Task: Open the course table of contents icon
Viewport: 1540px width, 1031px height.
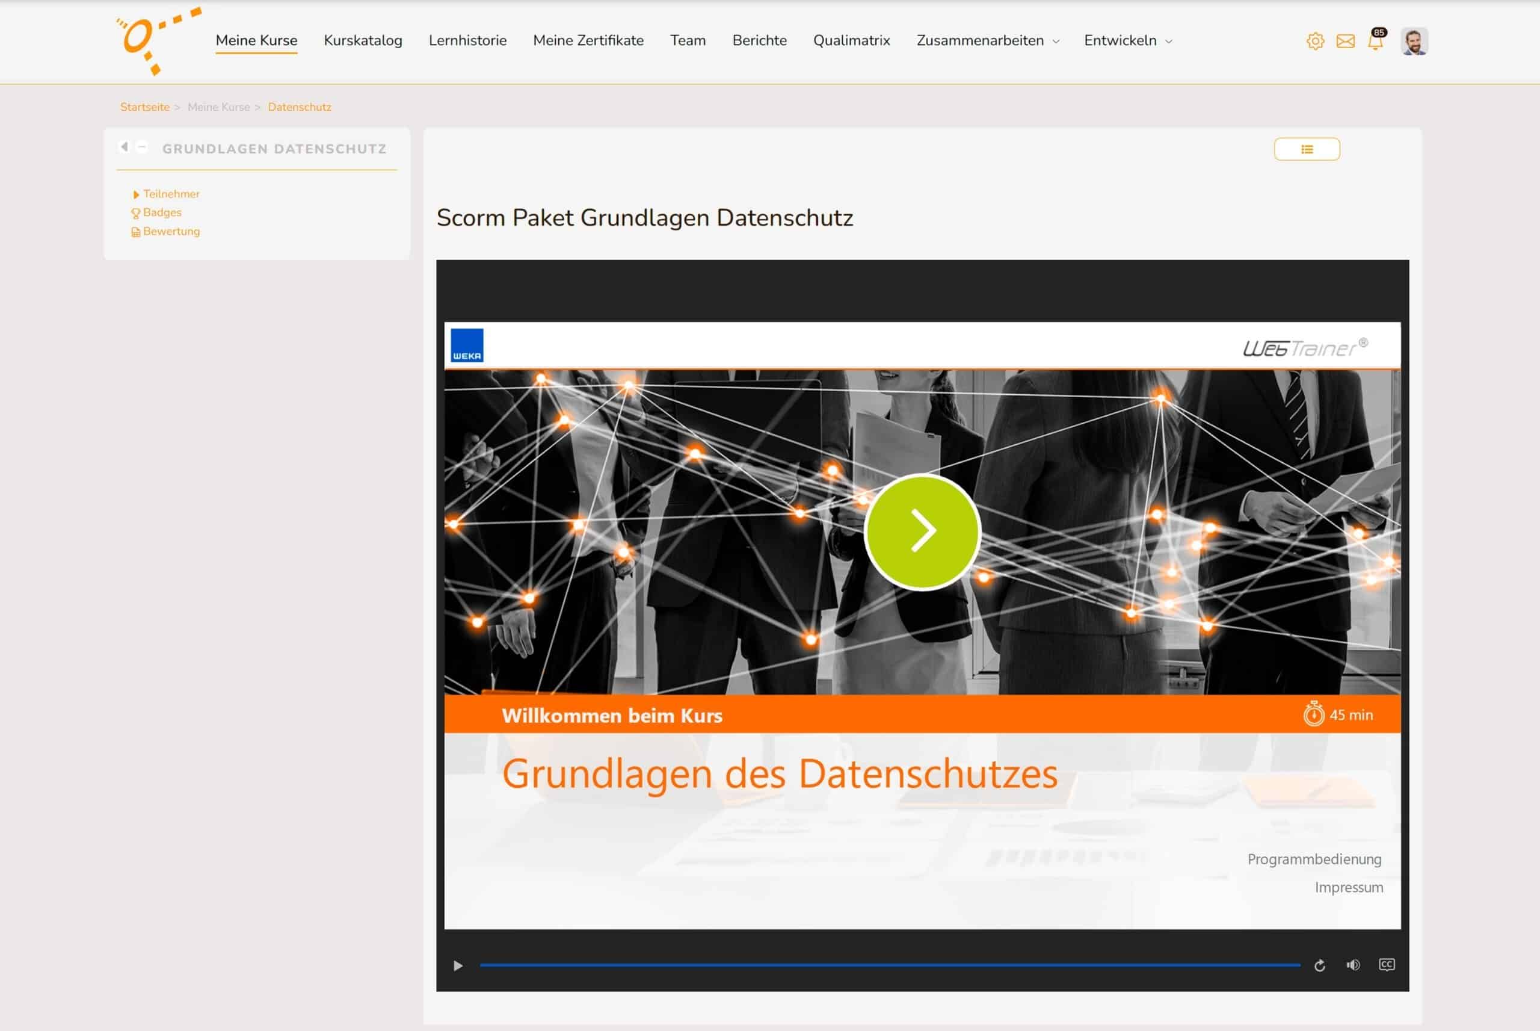Action: 1307,149
